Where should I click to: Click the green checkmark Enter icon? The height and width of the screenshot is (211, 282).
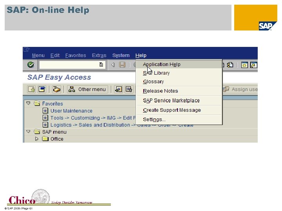click(x=31, y=64)
